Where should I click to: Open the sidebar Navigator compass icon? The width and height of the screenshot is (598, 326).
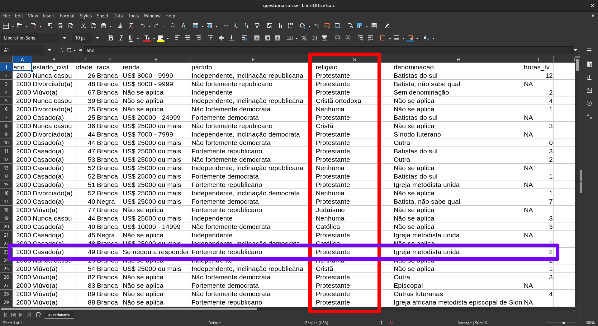(589, 103)
